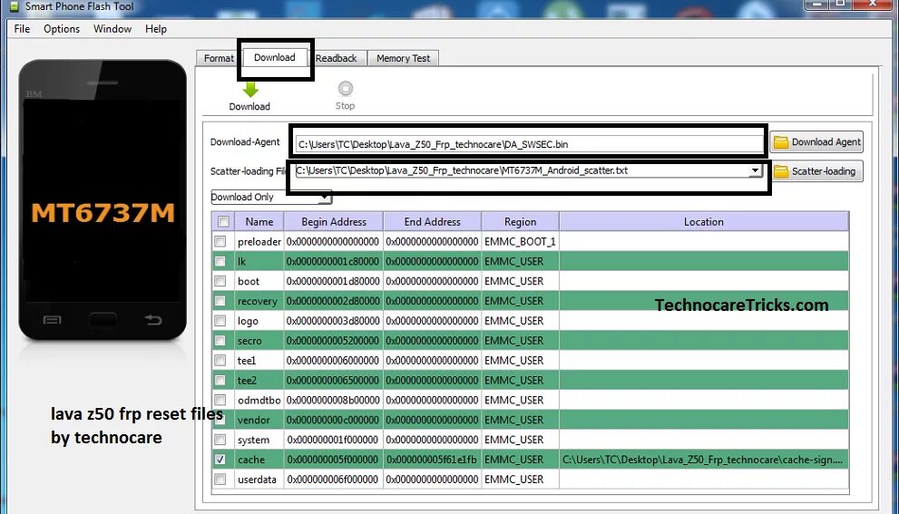Click the boot begin address 0x0000000001d80000
This screenshot has height=514, width=899.
[x=333, y=281]
